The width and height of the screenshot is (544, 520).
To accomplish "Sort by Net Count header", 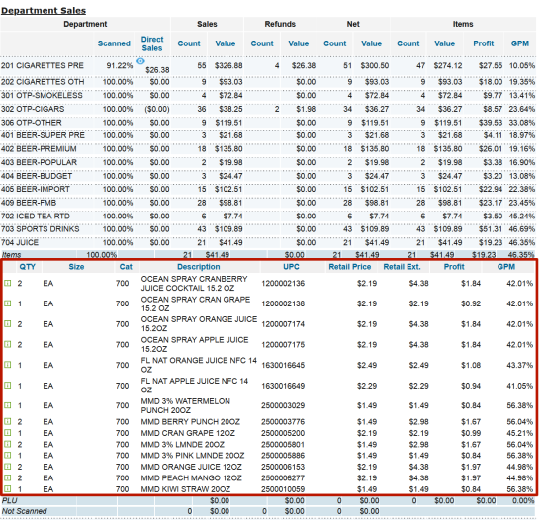I will point(334,43).
